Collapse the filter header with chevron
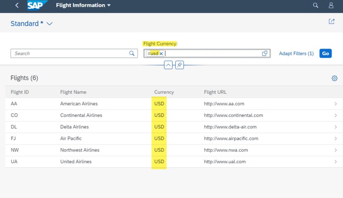Screen dimensions: 343x198 pos(168,65)
